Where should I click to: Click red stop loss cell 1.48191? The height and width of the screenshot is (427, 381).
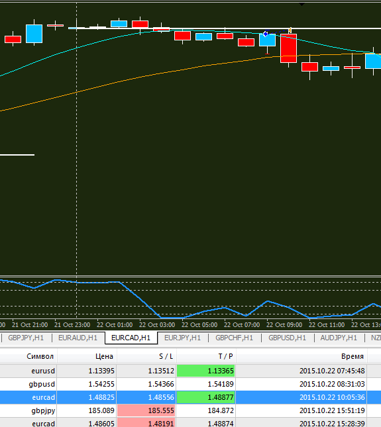coord(146,422)
